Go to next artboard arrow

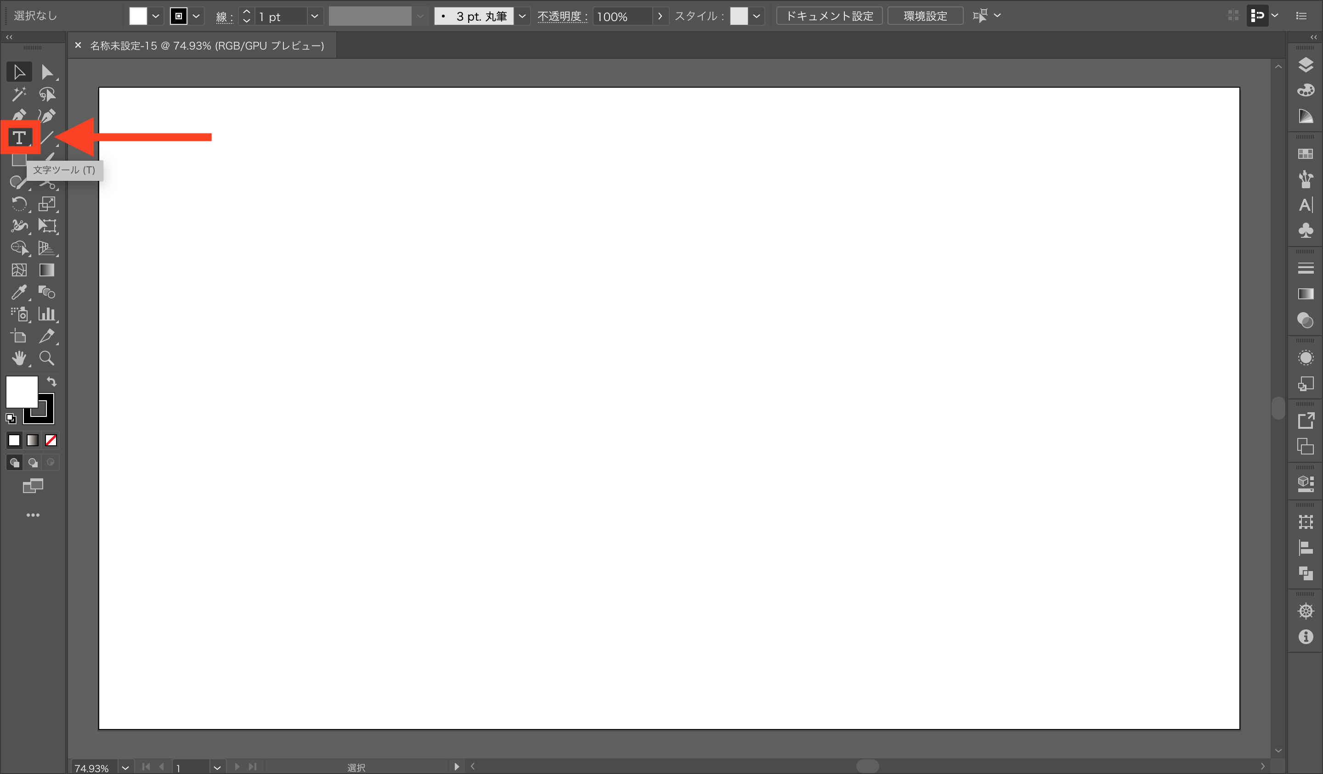(x=237, y=767)
